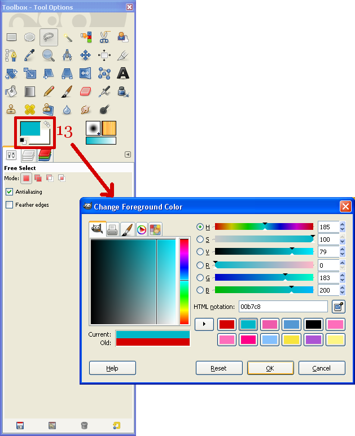Select the Rotate tool
Image resolution: width=355 pixels, height=436 pixels.
point(11,73)
